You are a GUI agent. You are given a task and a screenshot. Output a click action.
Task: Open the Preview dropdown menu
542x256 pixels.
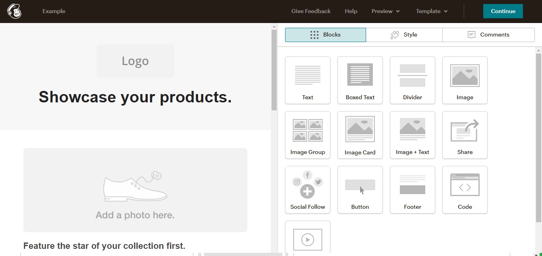386,11
